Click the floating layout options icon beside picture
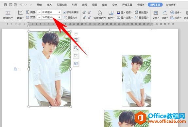188x127 pixels. point(76,40)
